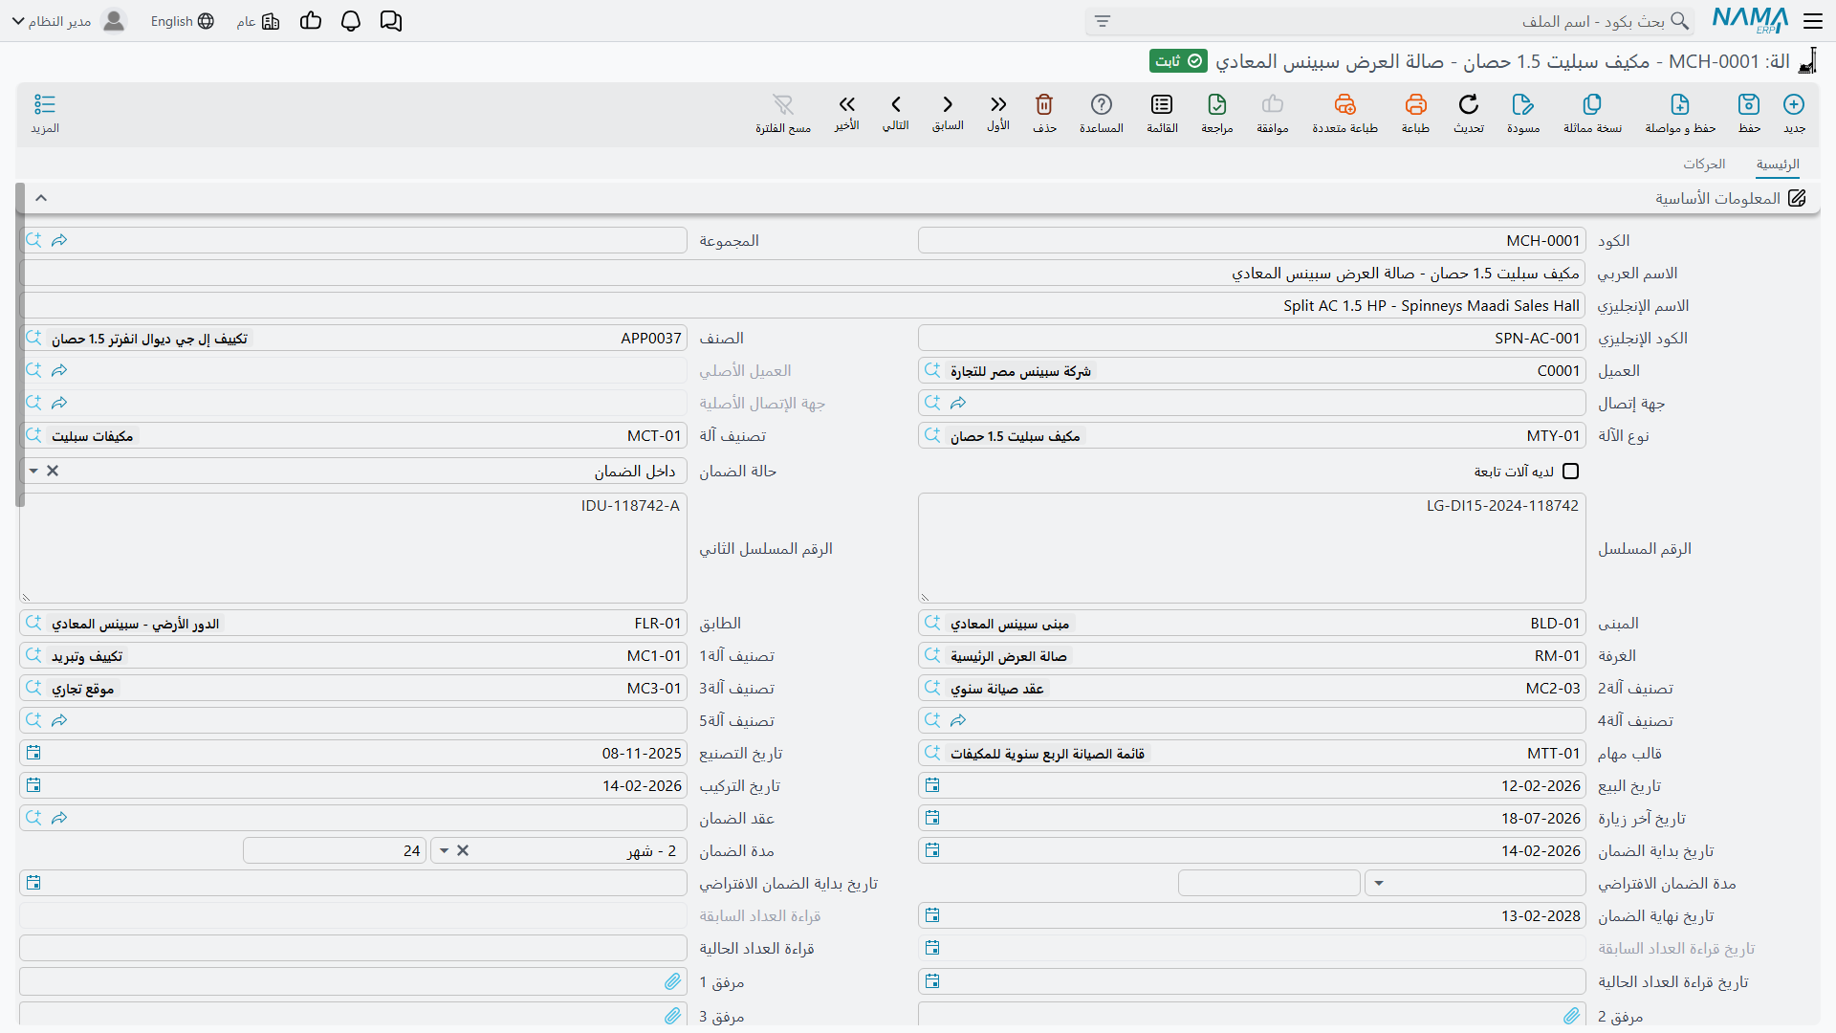Open مدة الضمان الافتراضي unit dropdown

click(1379, 883)
